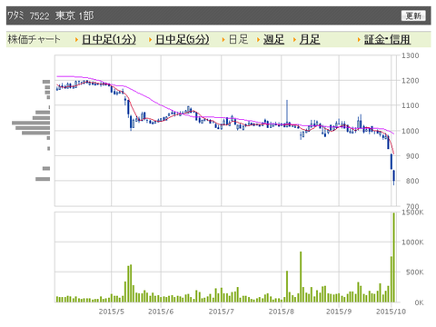Click the last candlestick near 800
This screenshot has width=436, height=327.
[x=394, y=177]
